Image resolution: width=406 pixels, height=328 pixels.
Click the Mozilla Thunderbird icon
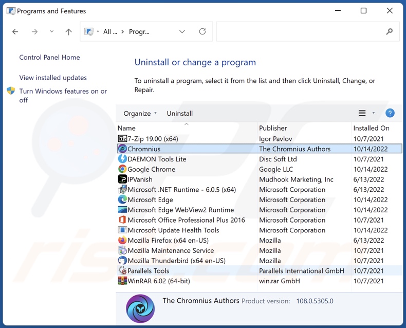coord(122,260)
